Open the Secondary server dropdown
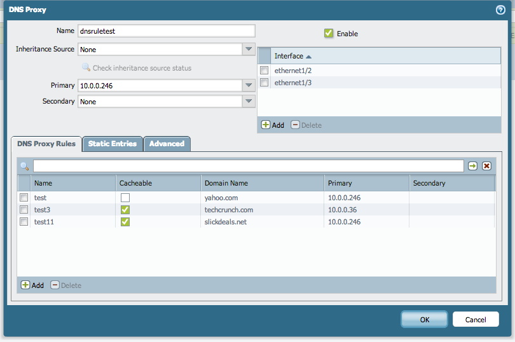 248,101
